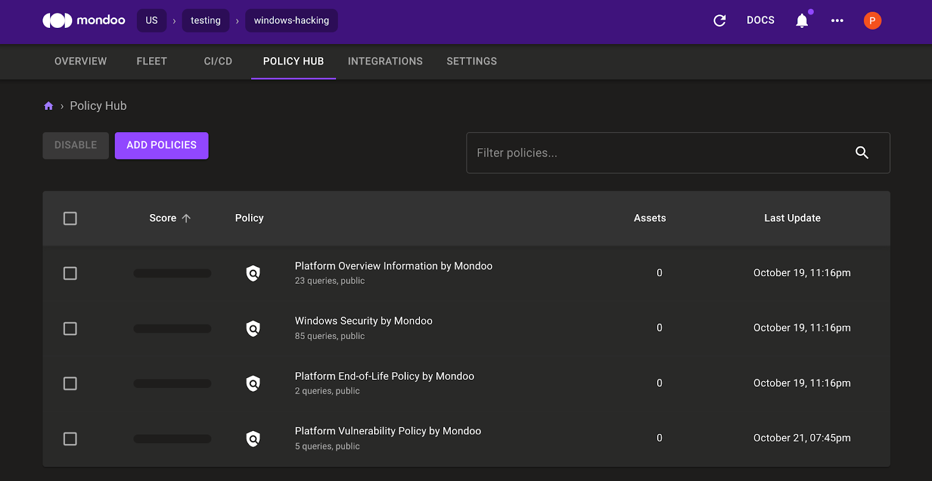Open the testing organization breadcrumb
The image size is (932, 481).
[206, 20]
